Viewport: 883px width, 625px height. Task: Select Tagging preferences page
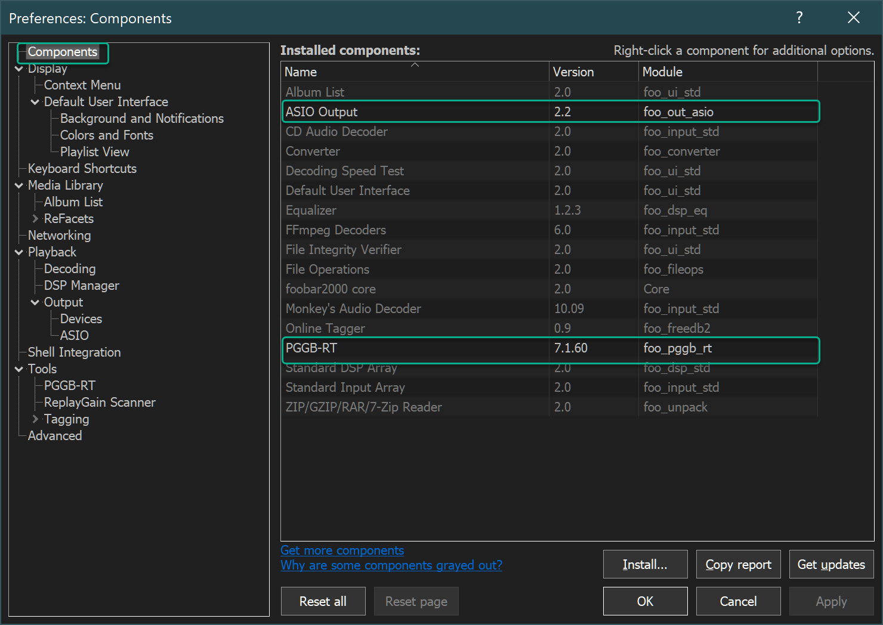pos(67,419)
